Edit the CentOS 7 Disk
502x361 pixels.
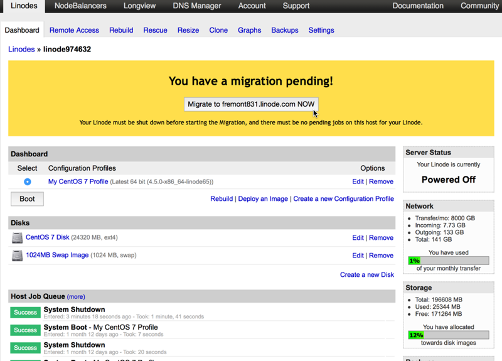(358, 238)
